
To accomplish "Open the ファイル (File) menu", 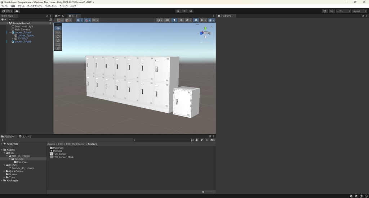I will click(x=4, y=6).
